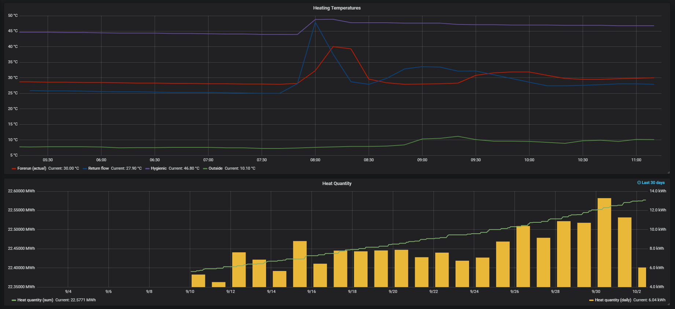Open color picker for blue Return flow swatch

click(x=85, y=169)
